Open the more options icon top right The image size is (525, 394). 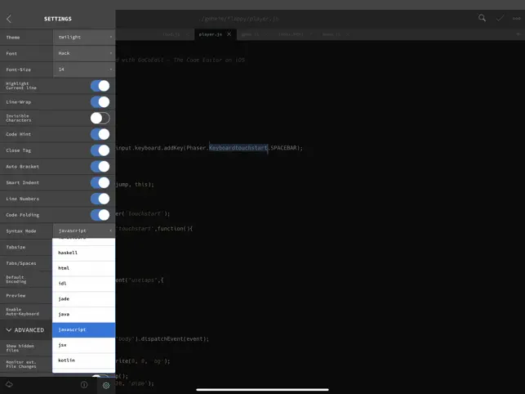[517, 18]
